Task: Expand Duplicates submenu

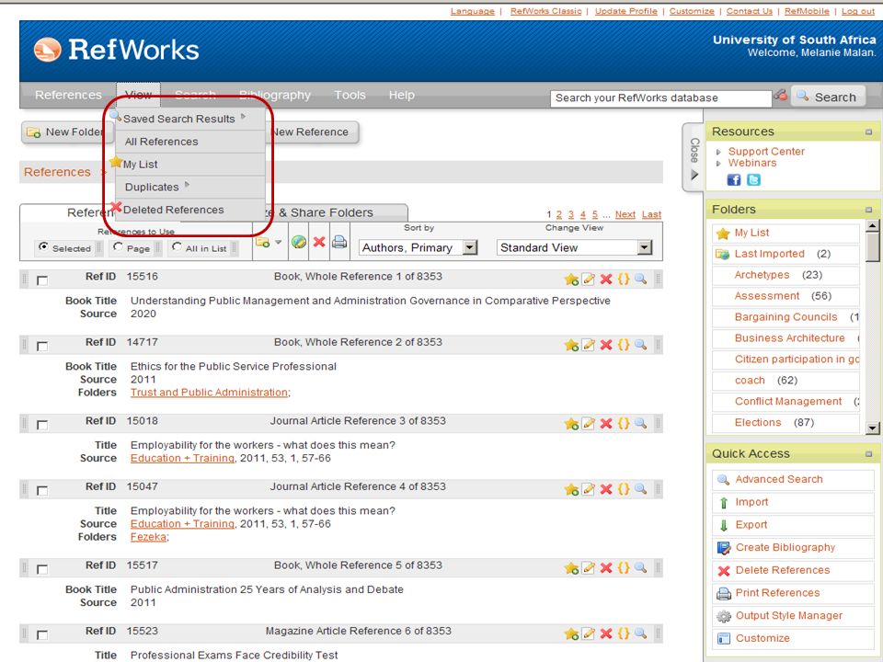Action: 187,185
